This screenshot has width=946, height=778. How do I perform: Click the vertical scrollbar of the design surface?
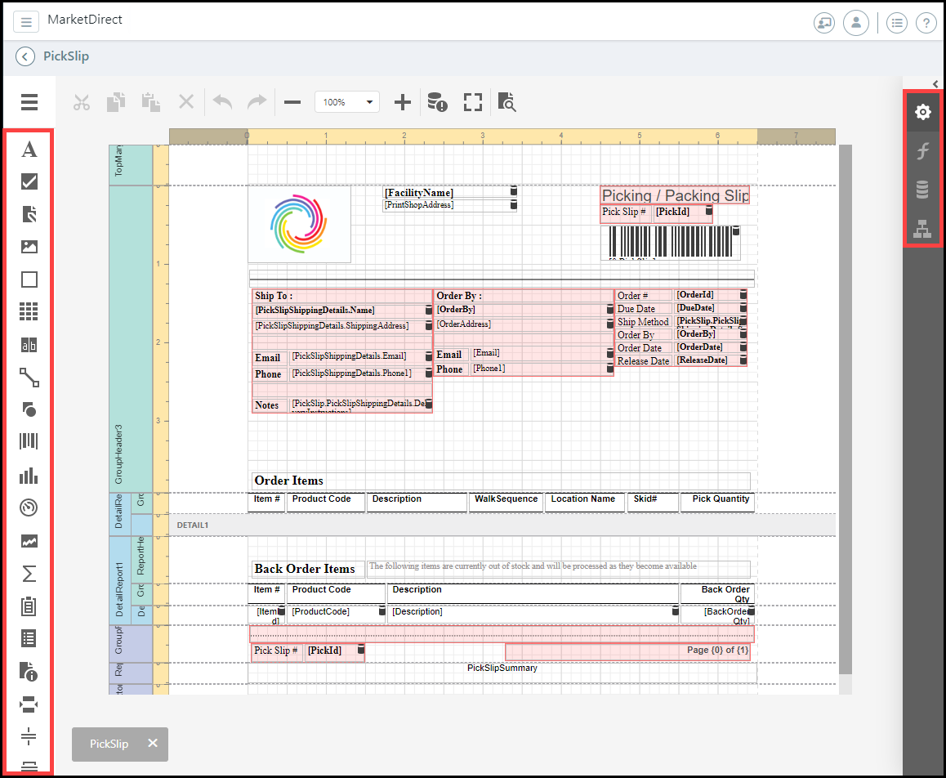(846, 409)
